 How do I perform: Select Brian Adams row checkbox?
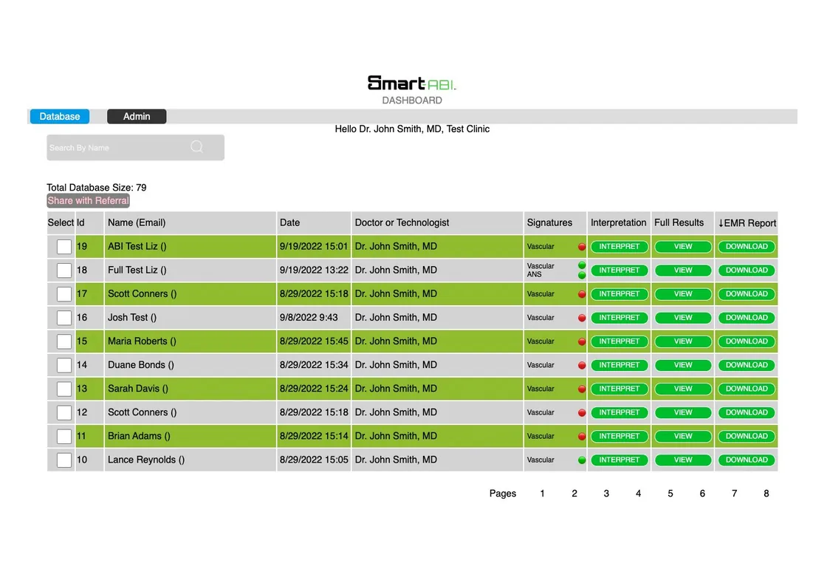pos(64,437)
